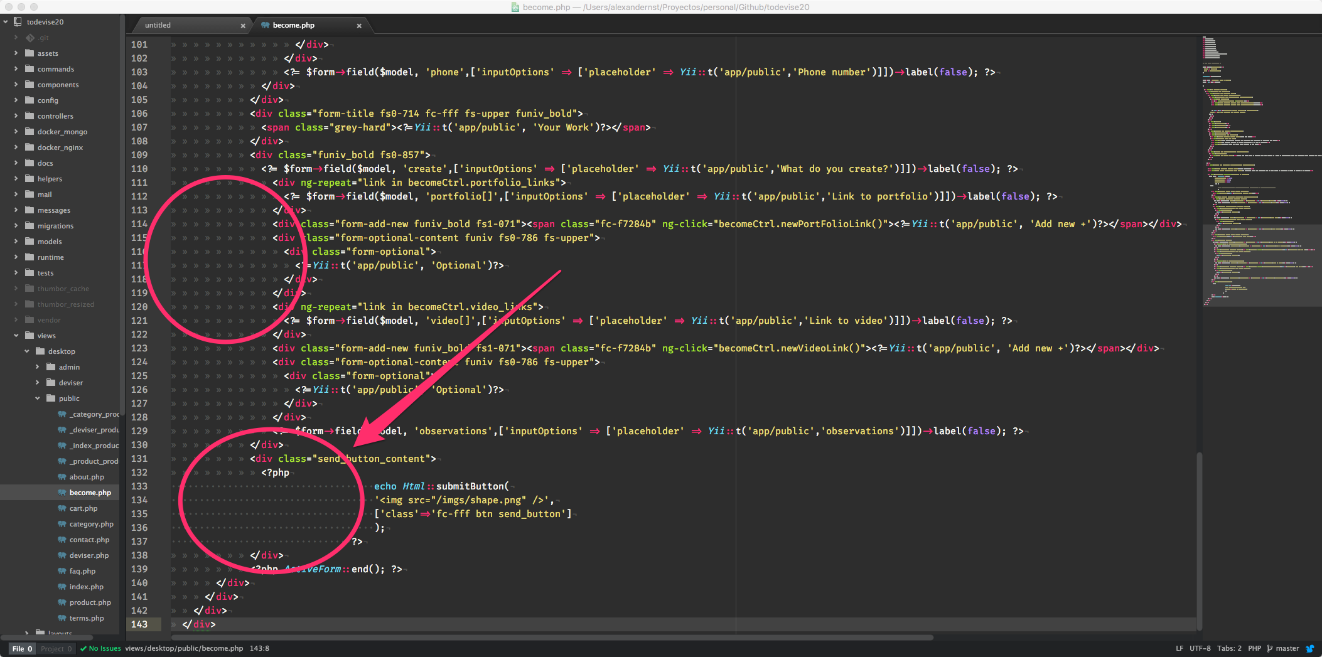Expand the deviser folder under desktop
Image resolution: width=1322 pixels, height=657 pixels.
pyautogui.click(x=38, y=383)
